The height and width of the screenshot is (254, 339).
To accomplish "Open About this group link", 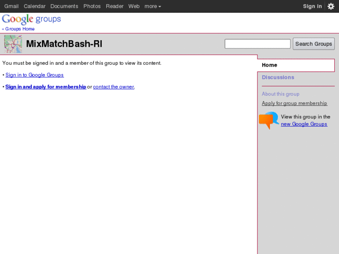I will pos(281,94).
